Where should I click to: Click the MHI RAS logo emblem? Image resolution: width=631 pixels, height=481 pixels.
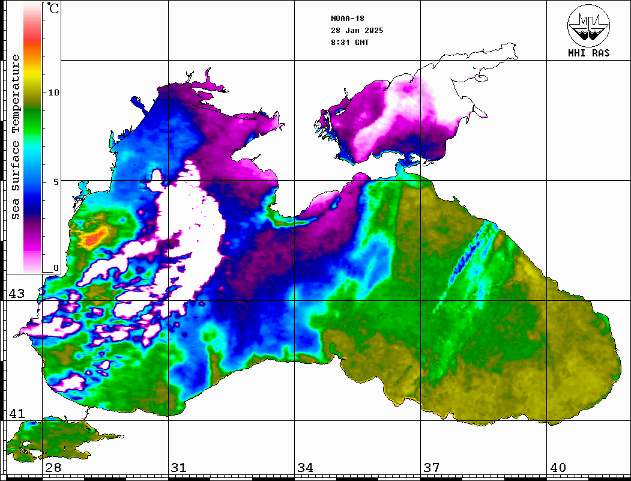(x=588, y=25)
